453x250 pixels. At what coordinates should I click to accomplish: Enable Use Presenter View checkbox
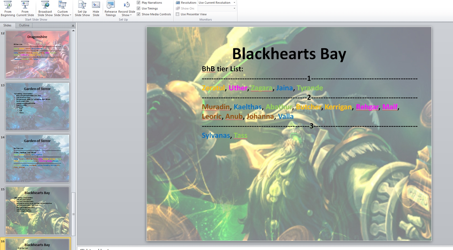coord(178,14)
